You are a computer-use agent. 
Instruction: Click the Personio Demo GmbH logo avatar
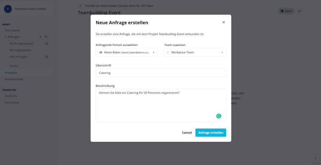tap(8, 9)
